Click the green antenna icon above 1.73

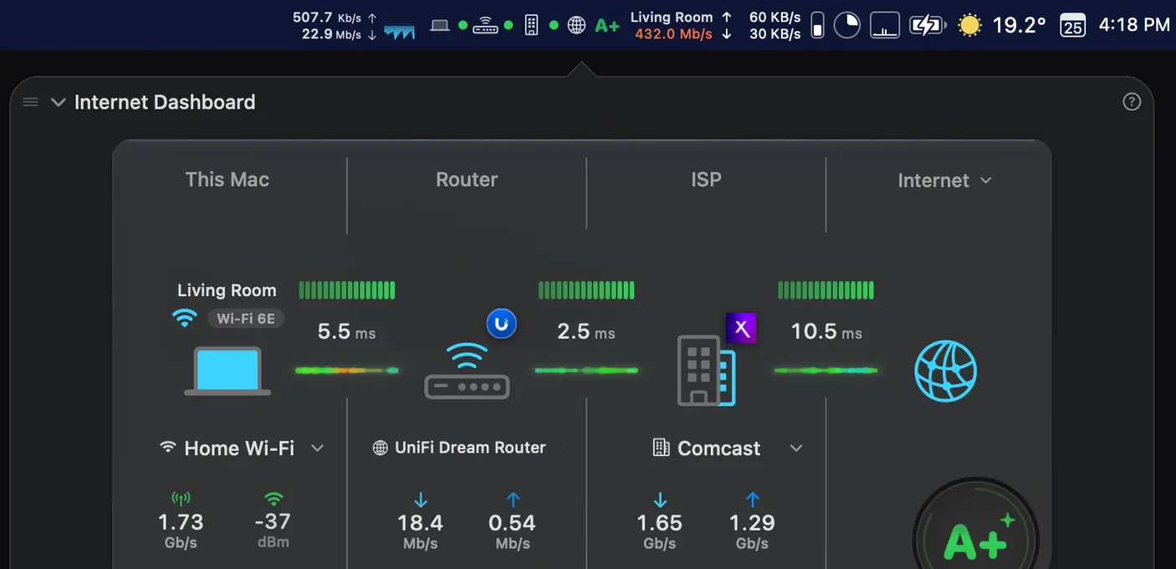tap(181, 499)
